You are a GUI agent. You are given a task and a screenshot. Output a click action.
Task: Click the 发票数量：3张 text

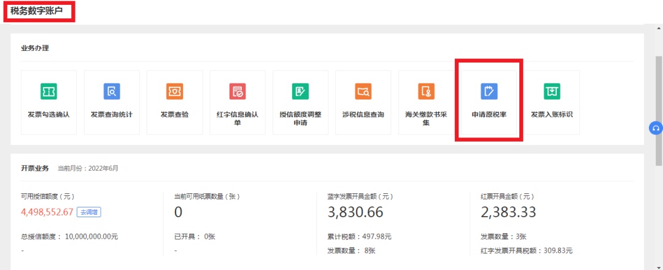pos(503,237)
